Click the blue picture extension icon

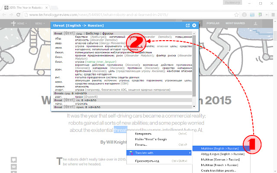(252, 15)
